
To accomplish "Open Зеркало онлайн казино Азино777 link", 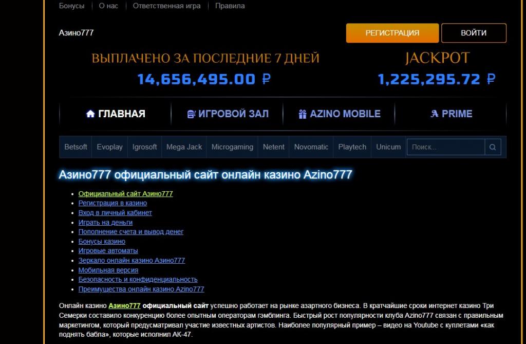I will pos(131,260).
